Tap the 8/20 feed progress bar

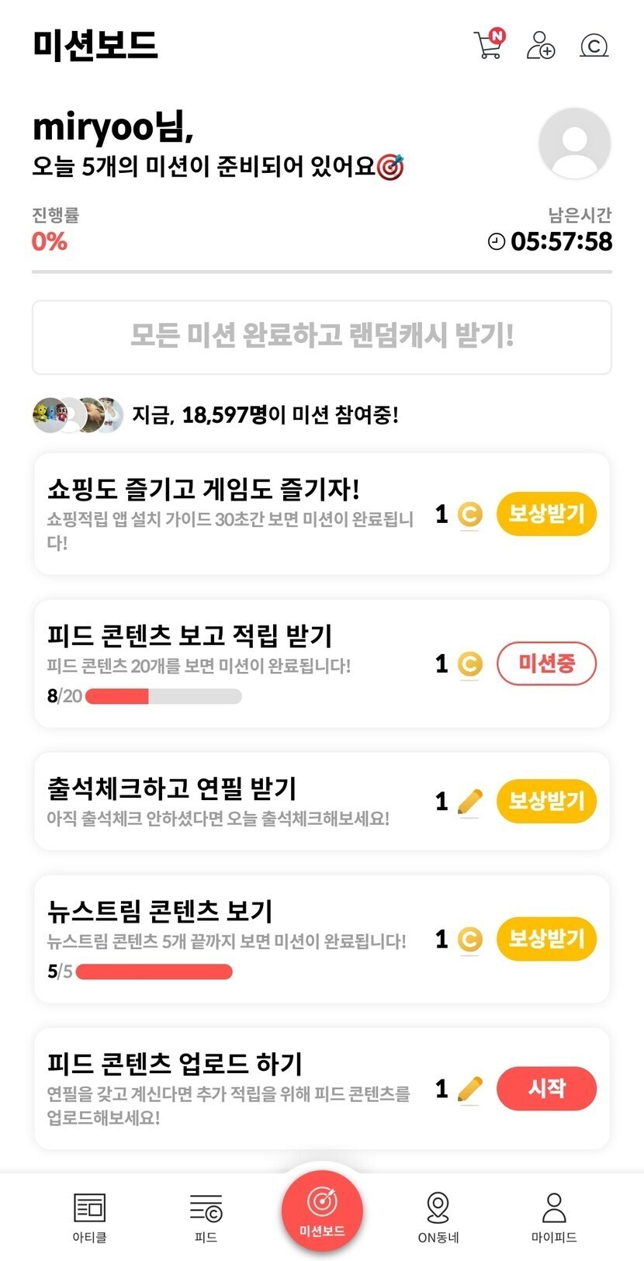pos(163,696)
